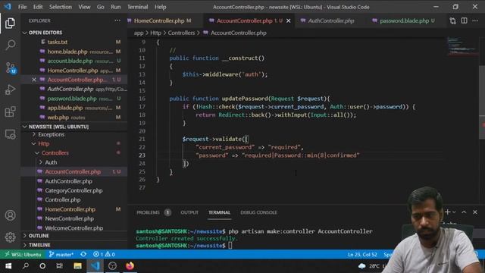Open the Terminal menu
This screenshot has height=273, width=485.
[138, 7]
